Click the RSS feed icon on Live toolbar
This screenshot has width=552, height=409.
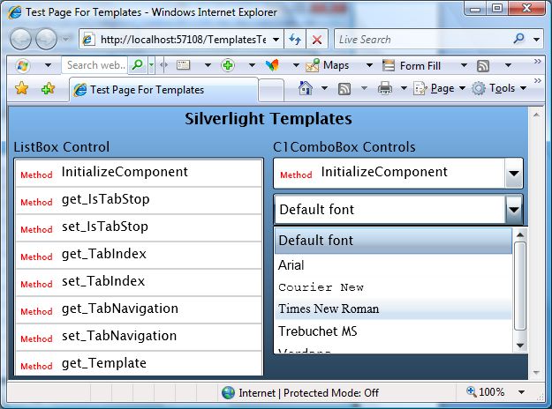(483, 66)
